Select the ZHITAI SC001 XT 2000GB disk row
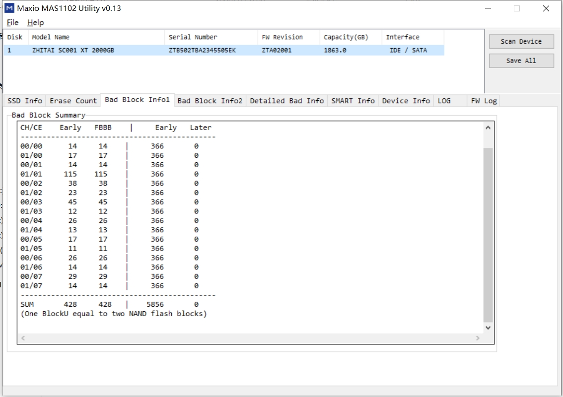The image size is (563, 397). pyautogui.click(x=224, y=50)
